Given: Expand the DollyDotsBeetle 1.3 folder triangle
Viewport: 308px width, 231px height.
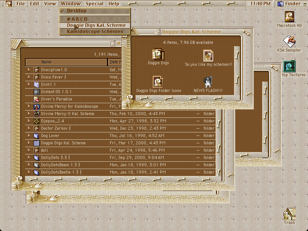Looking at the screenshot, I should [28, 172].
